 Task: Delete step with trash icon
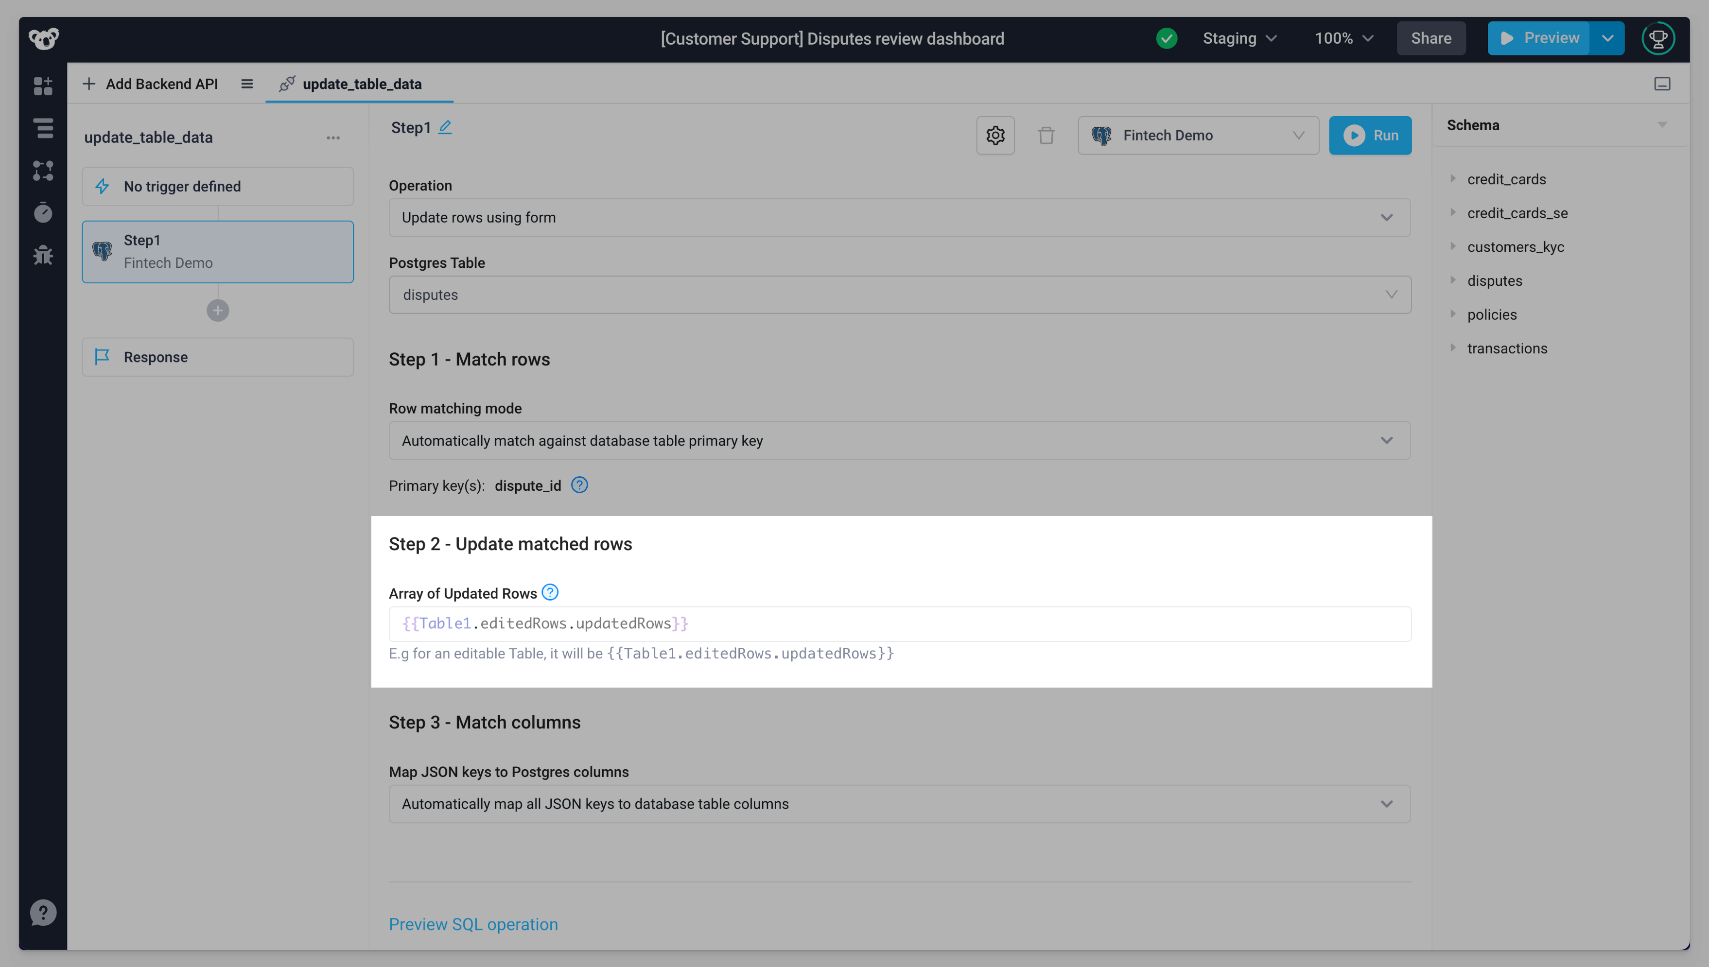pos(1046,136)
